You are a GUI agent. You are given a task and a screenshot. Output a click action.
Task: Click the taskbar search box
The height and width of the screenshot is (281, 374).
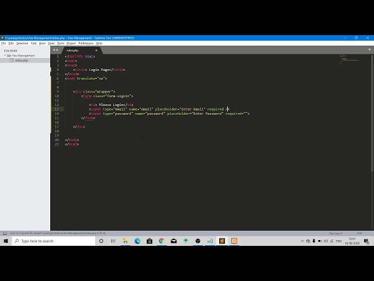(53, 241)
